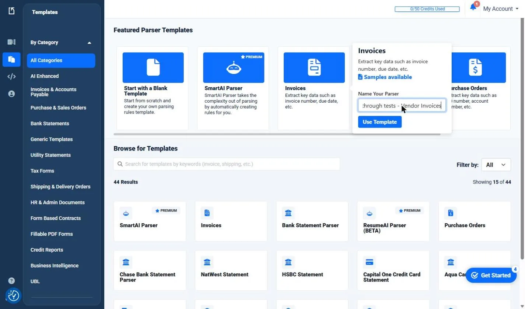
Task: Click the bank icon on NatWest Statement card
Action: (x=207, y=262)
